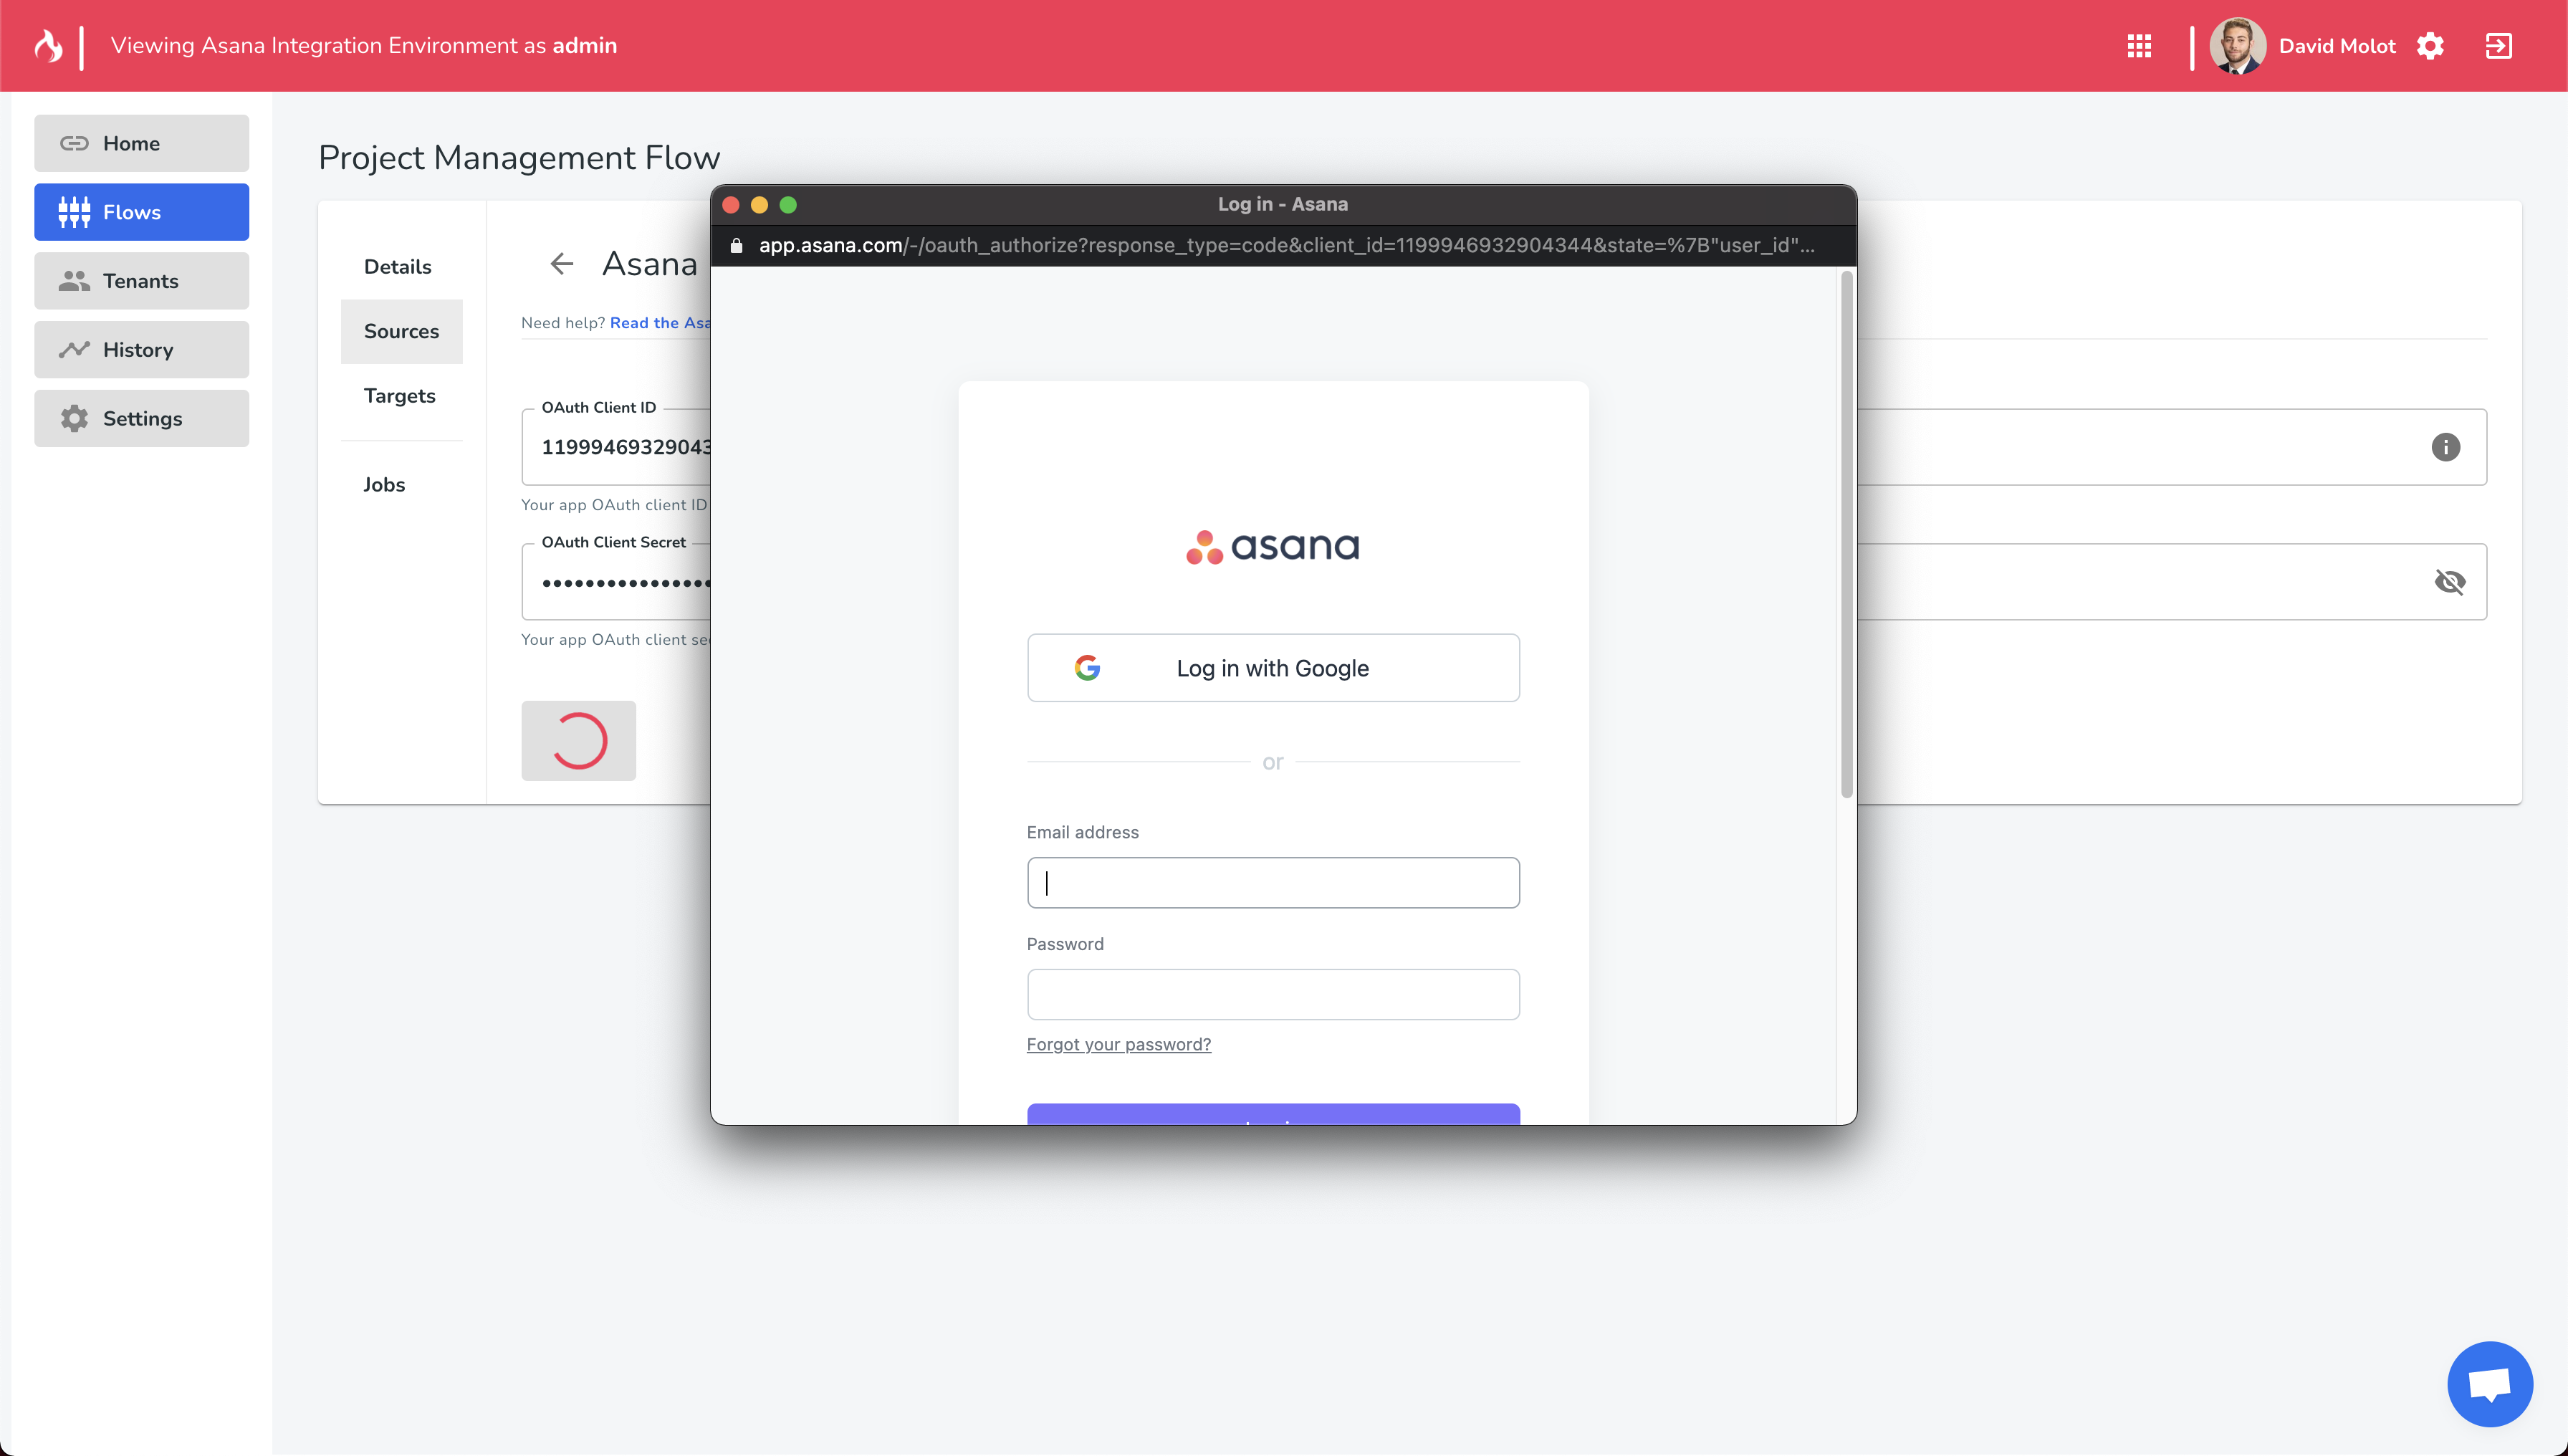2568x1456 pixels.
Task: Click Forgot your password link
Action: [x=1118, y=1045]
